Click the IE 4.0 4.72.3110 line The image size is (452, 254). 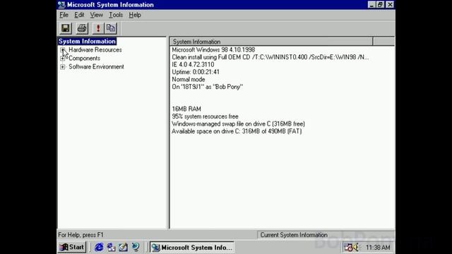193,64
